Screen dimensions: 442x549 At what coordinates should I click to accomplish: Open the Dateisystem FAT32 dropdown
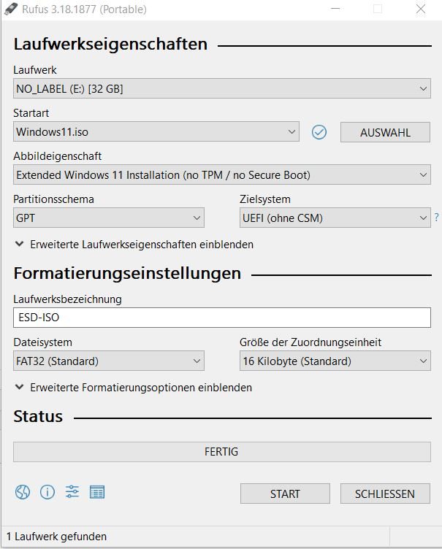(109, 361)
